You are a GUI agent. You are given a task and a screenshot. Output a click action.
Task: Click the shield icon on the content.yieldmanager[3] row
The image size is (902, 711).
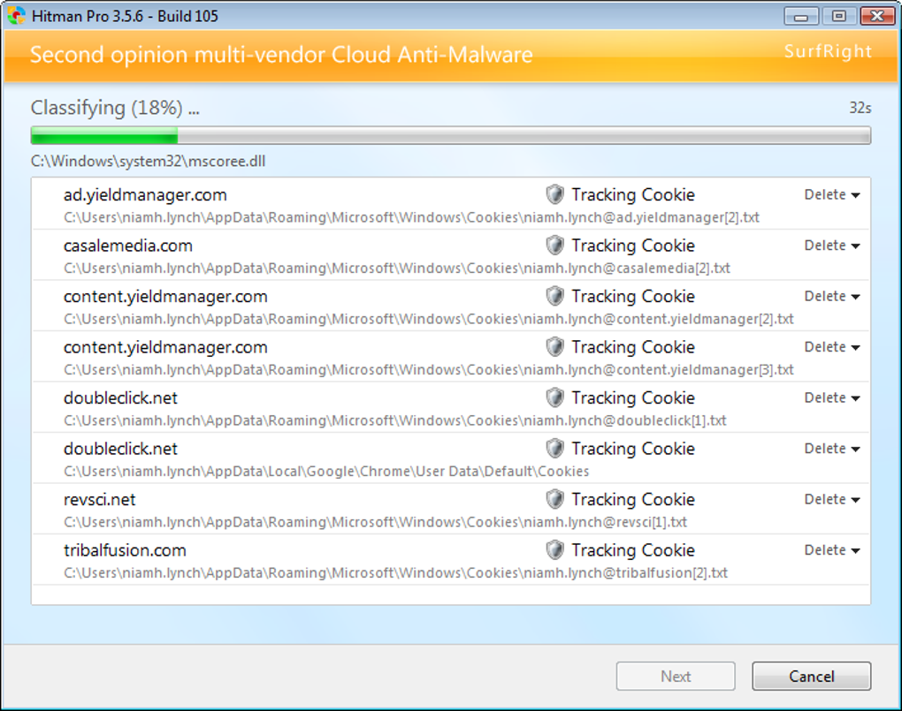click(x=554, y=346)
